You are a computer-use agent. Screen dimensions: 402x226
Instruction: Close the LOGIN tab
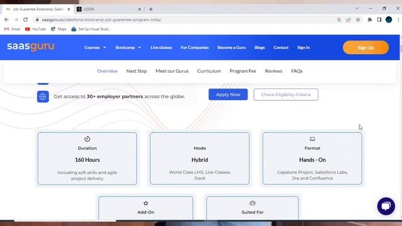(139, 9)
